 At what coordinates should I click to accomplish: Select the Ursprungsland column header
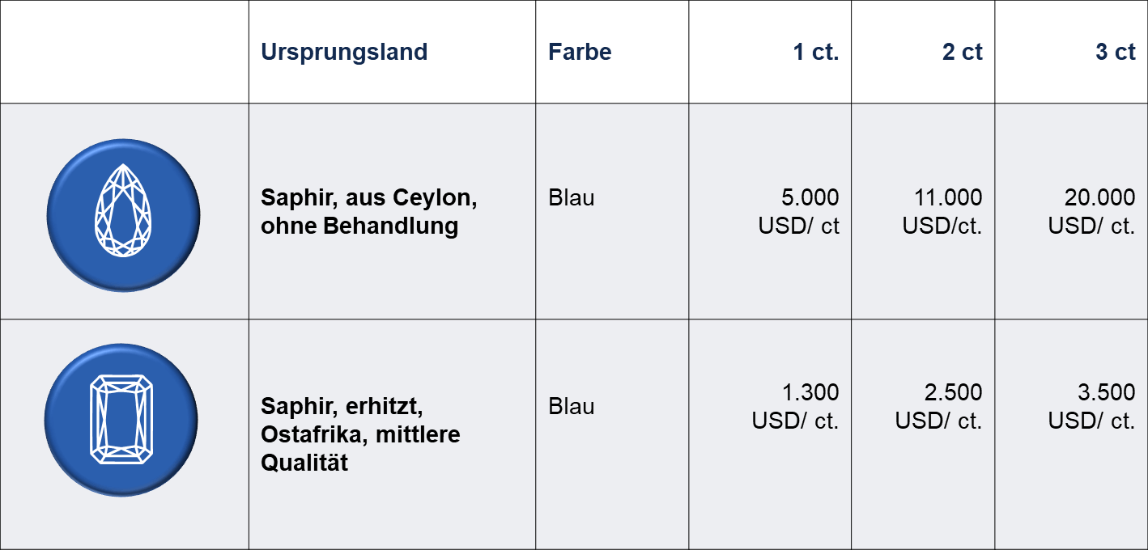coord(344,52)
